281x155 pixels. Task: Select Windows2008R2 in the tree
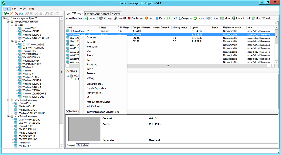(x=31, y=77)
